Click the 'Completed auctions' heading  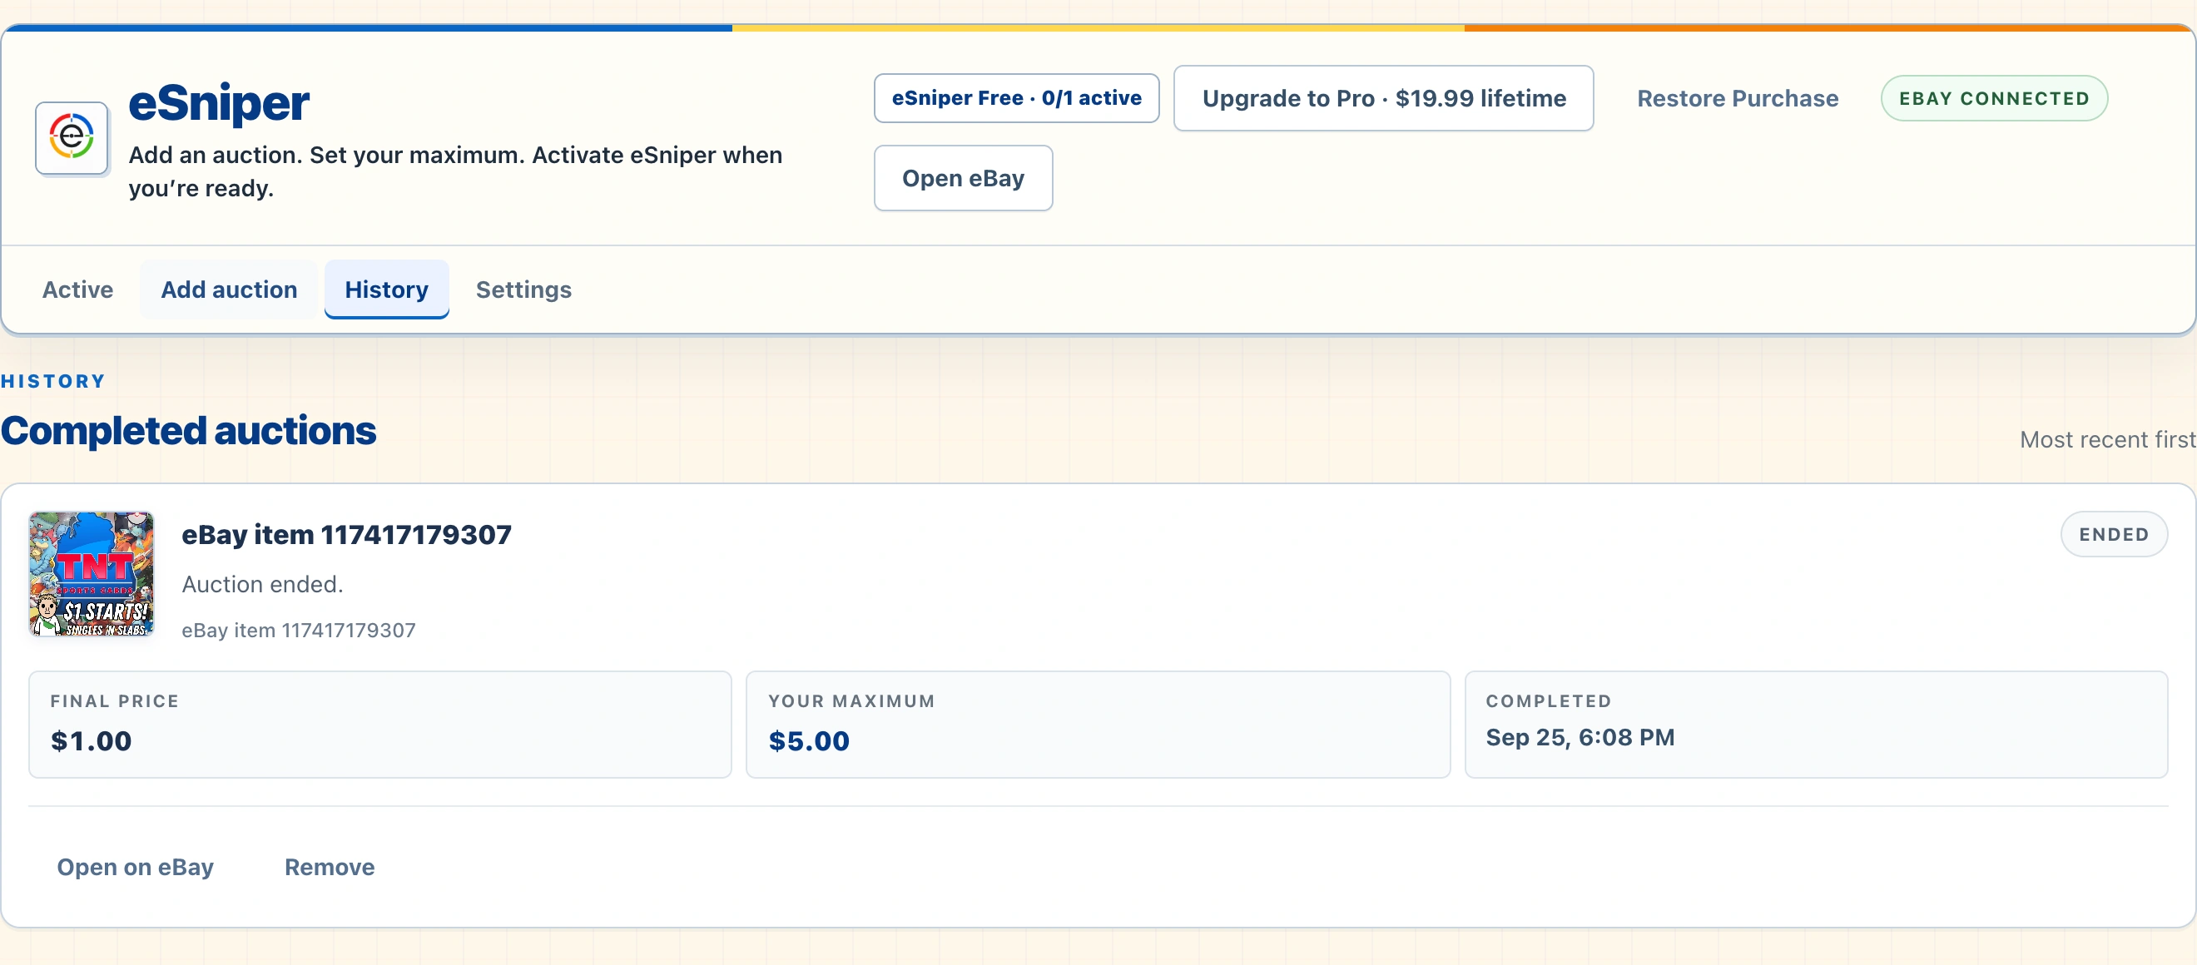coord(188,430)
